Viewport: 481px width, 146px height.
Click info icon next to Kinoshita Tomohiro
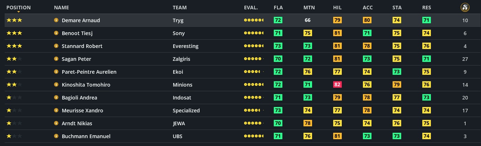56,85
